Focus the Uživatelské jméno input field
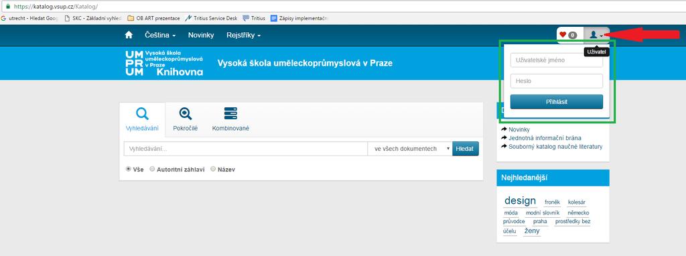686x256 pixels. tap(557, 60)
